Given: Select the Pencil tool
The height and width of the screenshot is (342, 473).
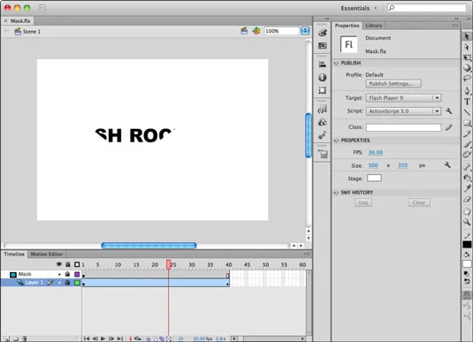Looking at the screenshot, I should [x=467, y=134].
